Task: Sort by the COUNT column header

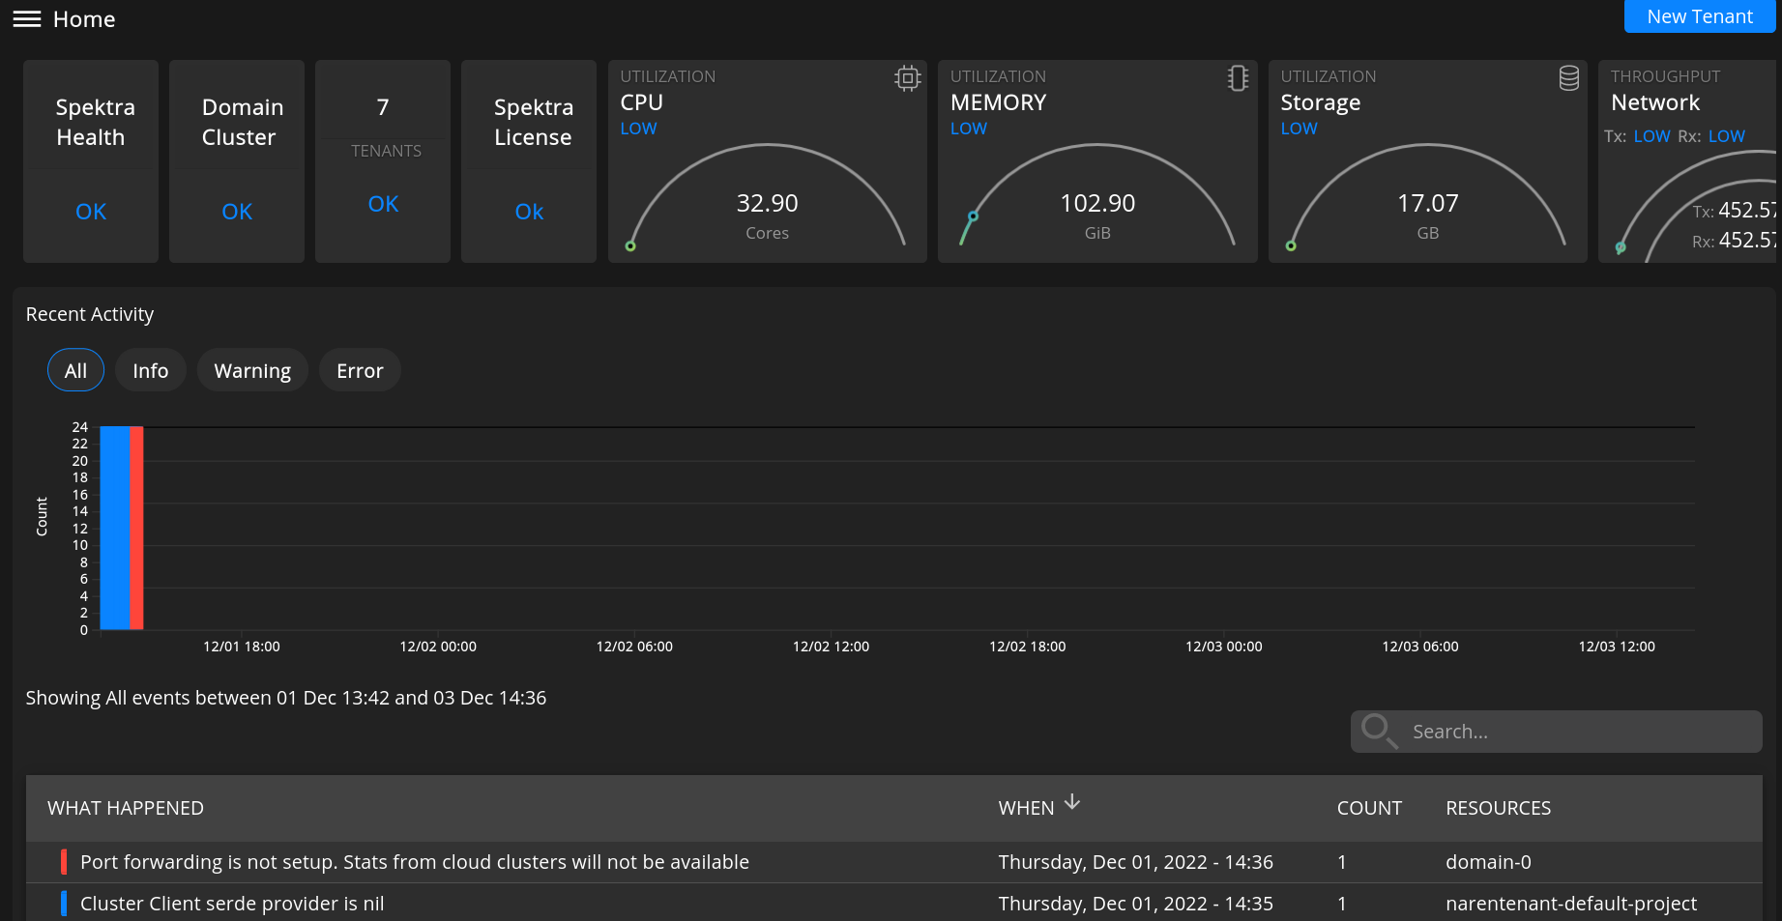Action: point(1369,808)
